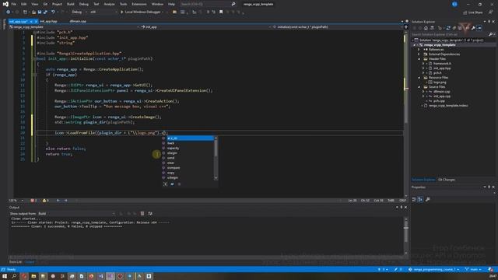
Task: Select logo.png in Solution Explorer
Action: 440,82
